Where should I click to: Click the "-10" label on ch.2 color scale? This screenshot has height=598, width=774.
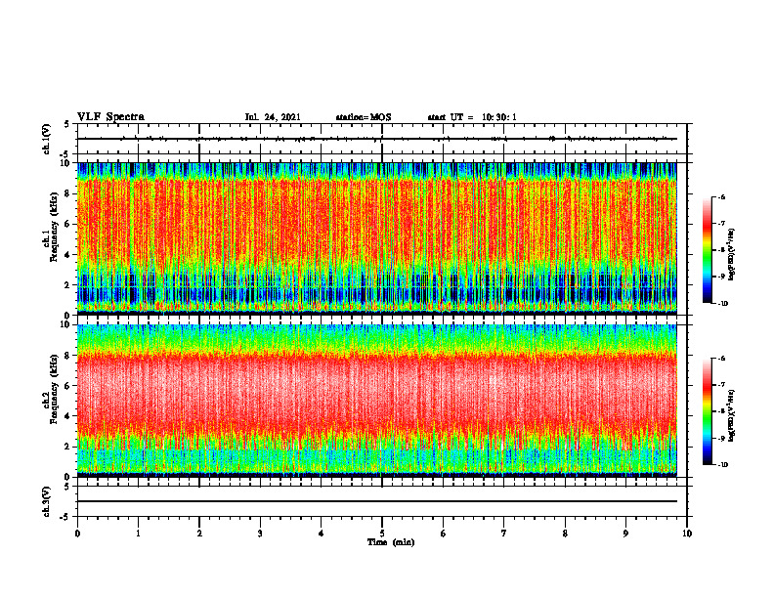point(723,464)
